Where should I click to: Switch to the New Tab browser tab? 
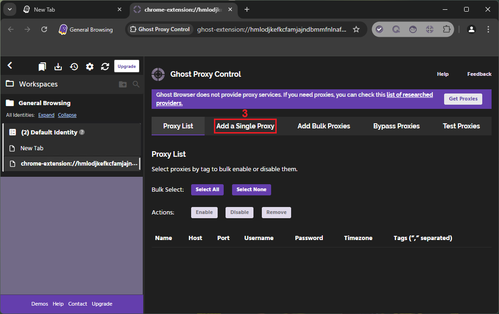[73, 10]
